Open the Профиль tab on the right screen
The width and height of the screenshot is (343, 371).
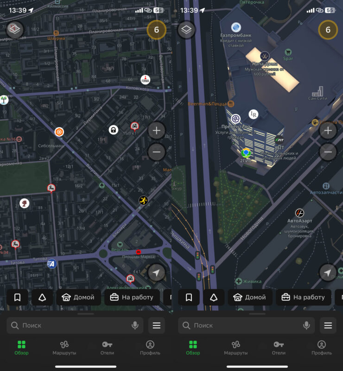click(321, 348)
